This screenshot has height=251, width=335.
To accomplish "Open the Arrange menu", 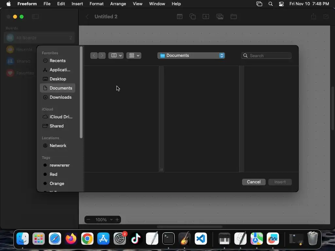I will click(x=118, y=4).
